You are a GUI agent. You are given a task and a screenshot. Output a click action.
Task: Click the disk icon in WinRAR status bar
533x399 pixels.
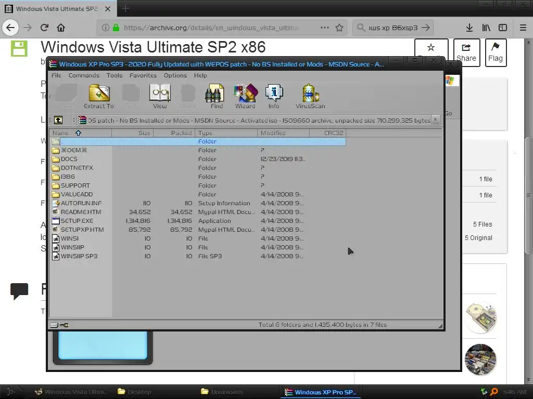tap(54, 325)
